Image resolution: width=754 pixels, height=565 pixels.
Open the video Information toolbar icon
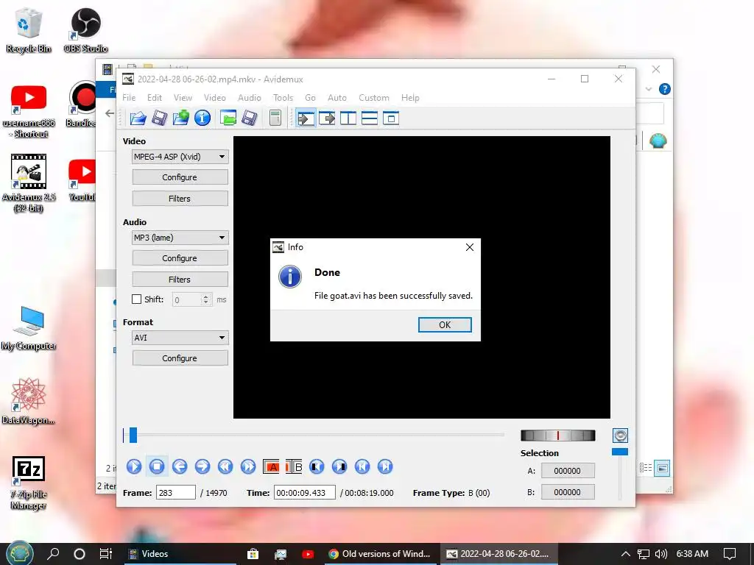click(202, 118)
